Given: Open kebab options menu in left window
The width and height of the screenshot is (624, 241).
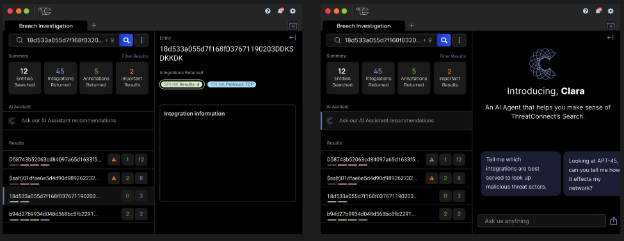Looking at the screenshot, I should 141,40.
